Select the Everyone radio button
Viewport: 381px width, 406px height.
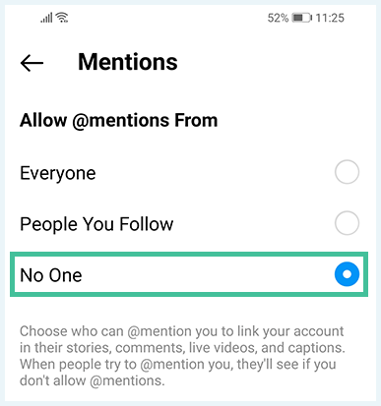coord(347,172)
